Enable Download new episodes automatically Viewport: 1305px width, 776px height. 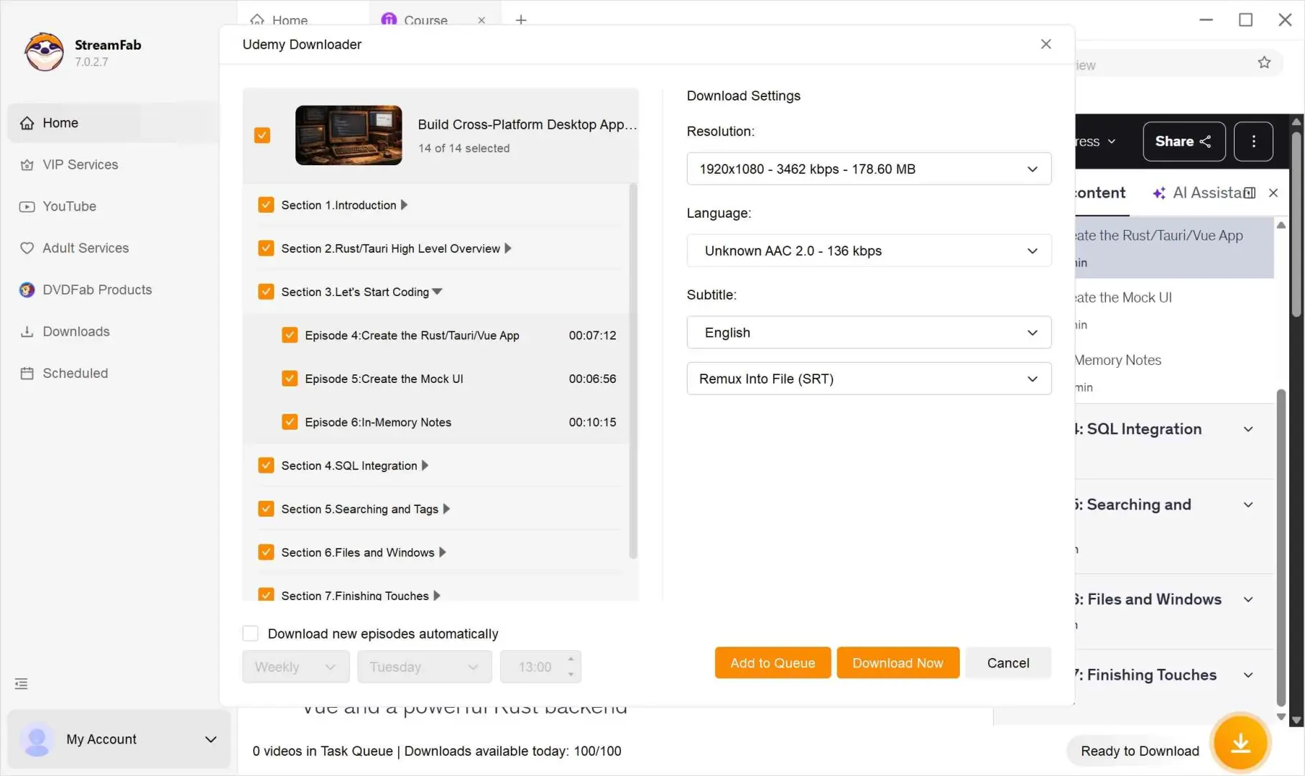250,633
